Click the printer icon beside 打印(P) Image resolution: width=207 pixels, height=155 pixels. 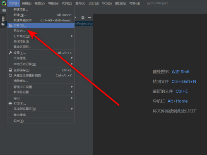(x=10, y=103)
